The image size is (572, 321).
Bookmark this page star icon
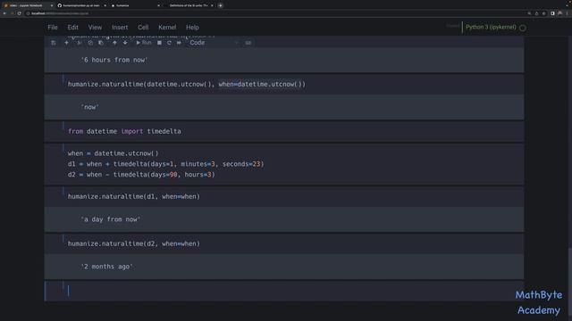pos(544,13)
